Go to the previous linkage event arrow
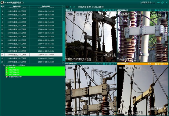The image size is (169, 116). [71, 7]
